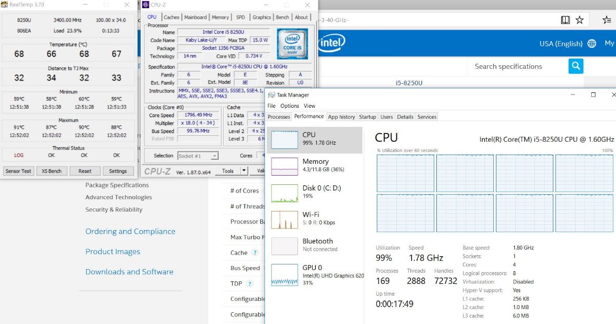The width and height of the screenshot is (616, 324).
Task: Open browser reading view icon
Action: 565,20
